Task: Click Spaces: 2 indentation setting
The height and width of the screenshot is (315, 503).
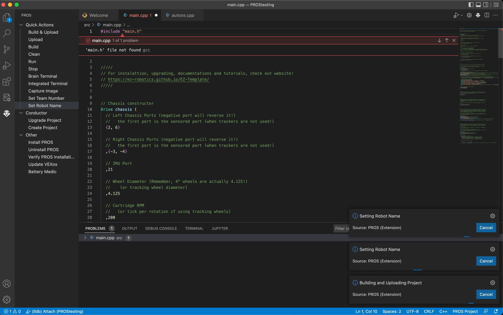Action: [x=392, y=311]
